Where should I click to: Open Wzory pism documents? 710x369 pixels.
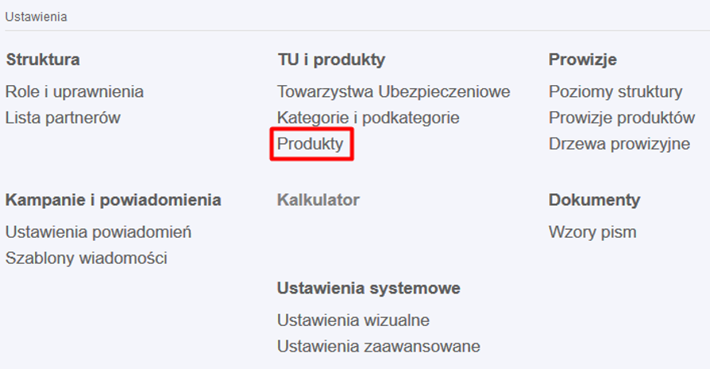pos(592,232)
